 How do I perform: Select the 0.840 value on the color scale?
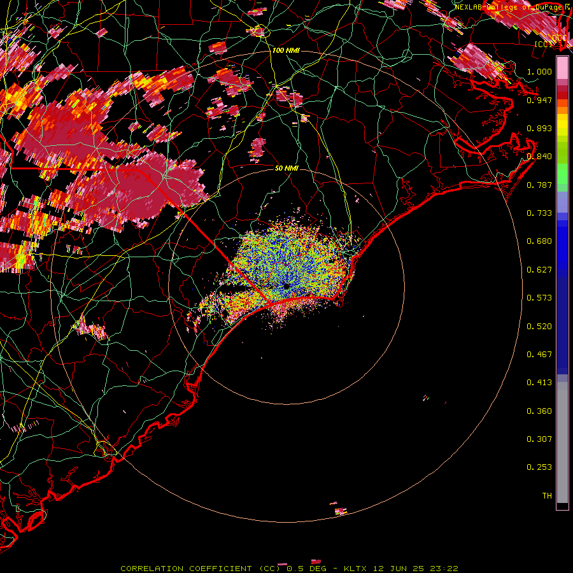[539, 157]
